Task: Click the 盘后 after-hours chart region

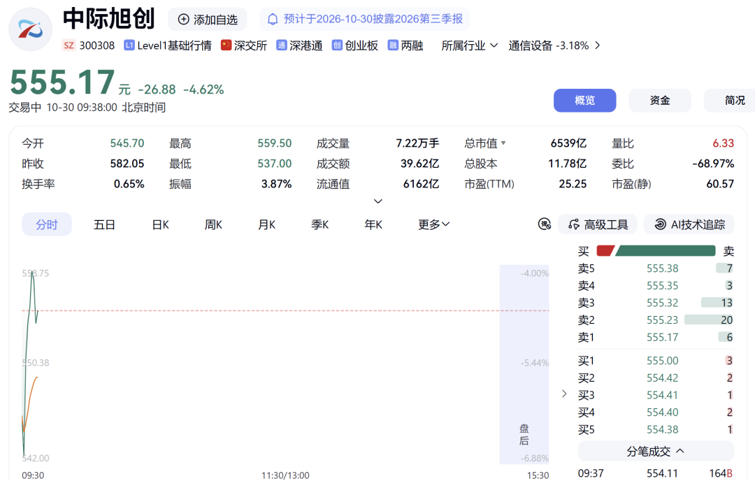Action: (524, 364)
